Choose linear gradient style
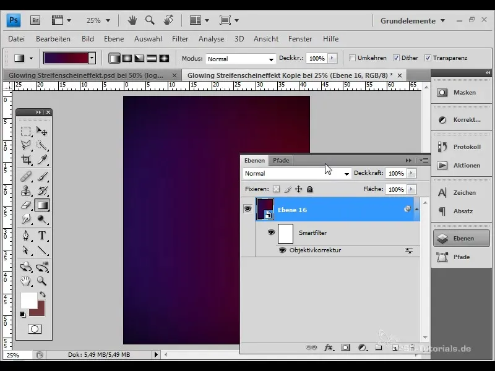This screenshot has width=495, height=371. (x=114, y=58)
